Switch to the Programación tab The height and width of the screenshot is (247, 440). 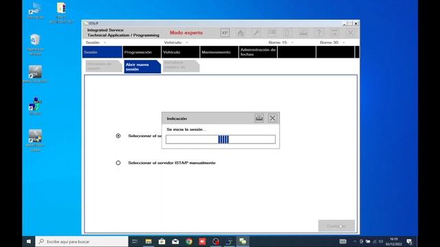click(142, 52)
